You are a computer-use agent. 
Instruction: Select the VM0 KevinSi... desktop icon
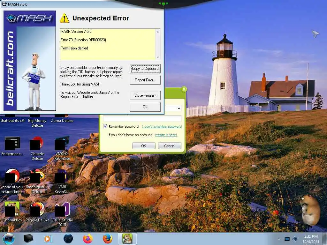62,181
